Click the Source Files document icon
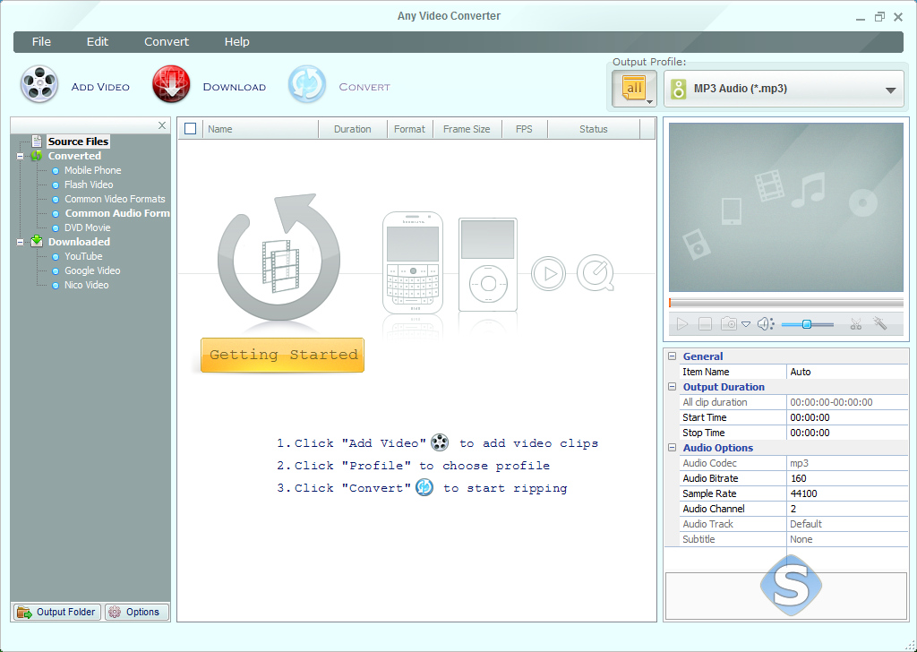The height and width of the screenshot is (652, 917). (x=37, y=141)
